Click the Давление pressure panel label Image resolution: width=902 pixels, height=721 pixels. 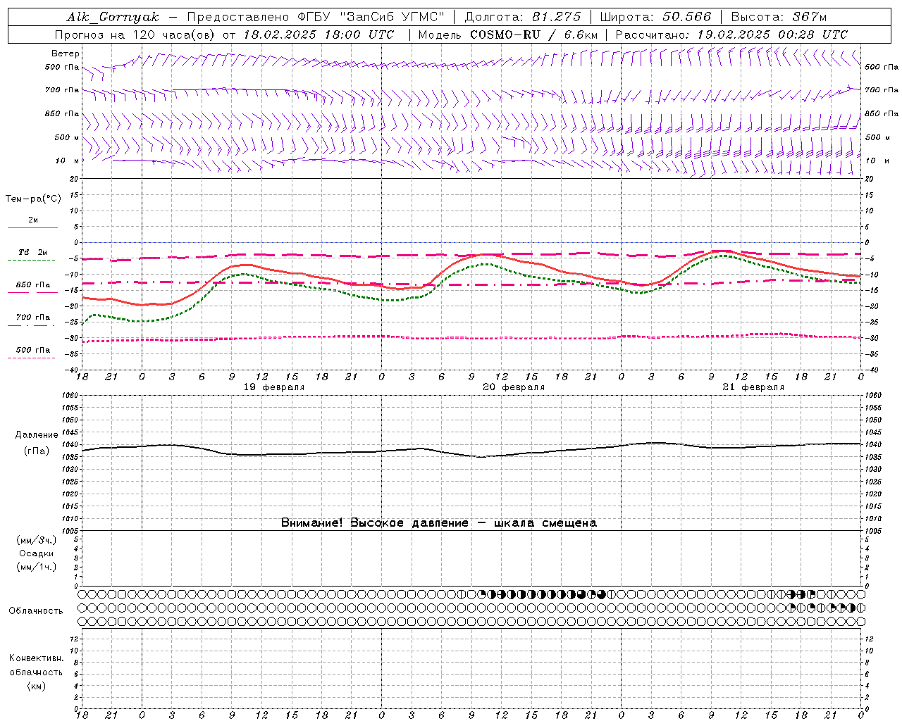click(x=36, y=435)
